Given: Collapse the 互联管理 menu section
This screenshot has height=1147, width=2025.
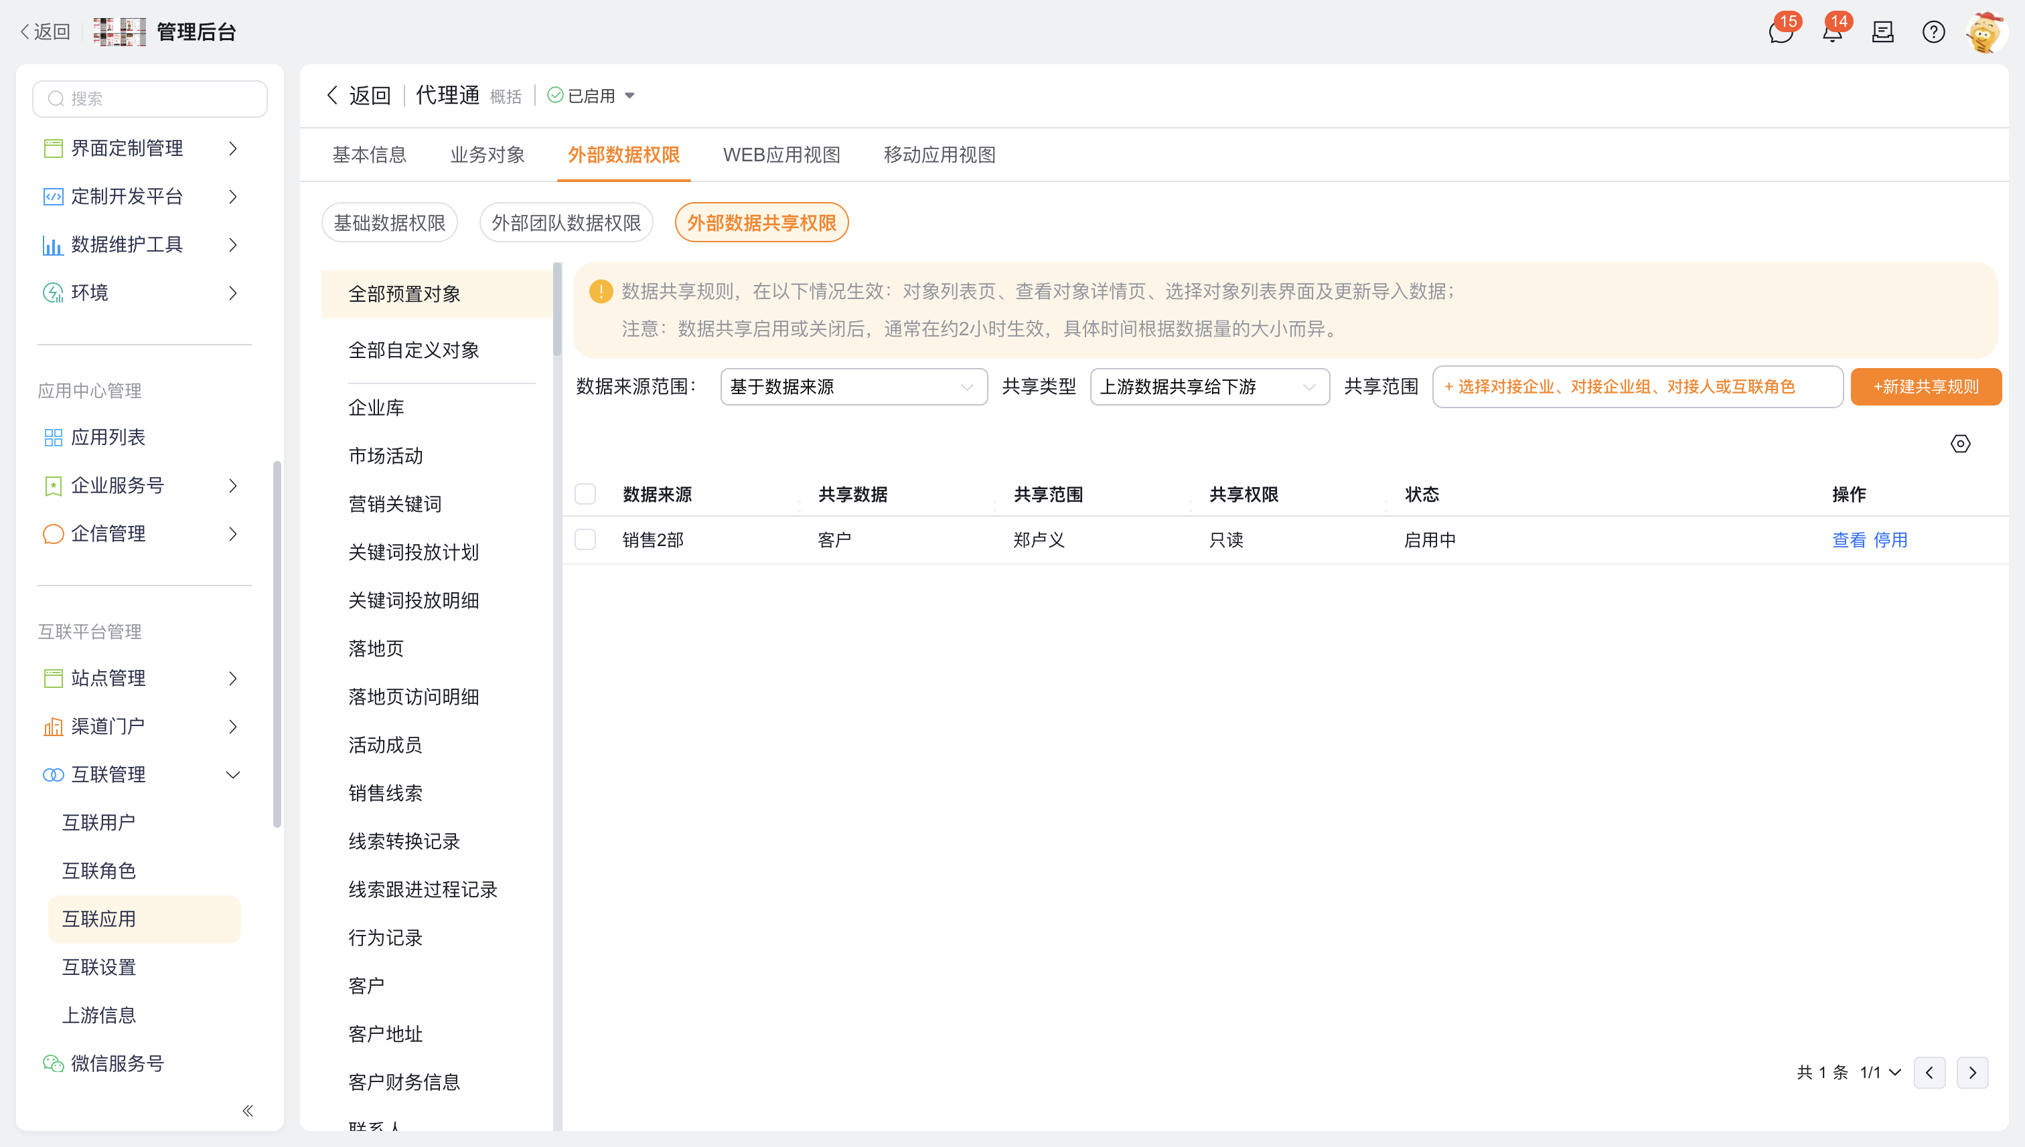Looking at the screenshot, I should pyautogui.click(x=232, y=774).
